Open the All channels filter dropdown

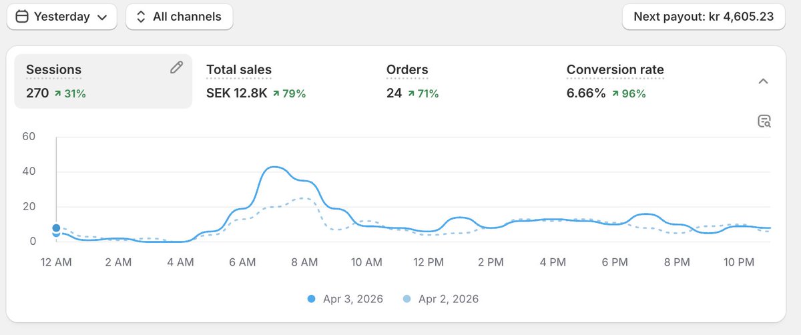tap(179, 17)
